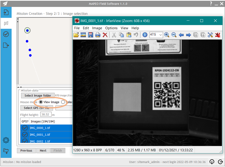
Task: Click the Flight height input field
Action: coord(46,114)
